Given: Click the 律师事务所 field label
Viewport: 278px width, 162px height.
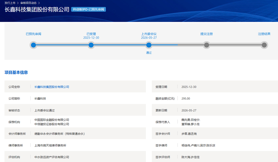Looking at the screenshot, I should [16, 145].
